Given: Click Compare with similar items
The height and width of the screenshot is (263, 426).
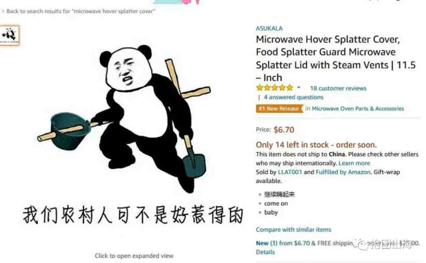Looking at the screenshot, I should 293,229.
